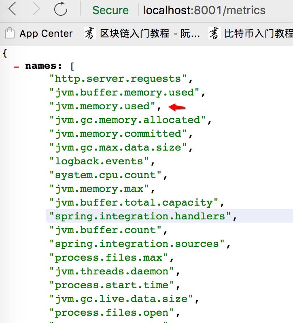Click the browser back arrow

tap(13, 9)
